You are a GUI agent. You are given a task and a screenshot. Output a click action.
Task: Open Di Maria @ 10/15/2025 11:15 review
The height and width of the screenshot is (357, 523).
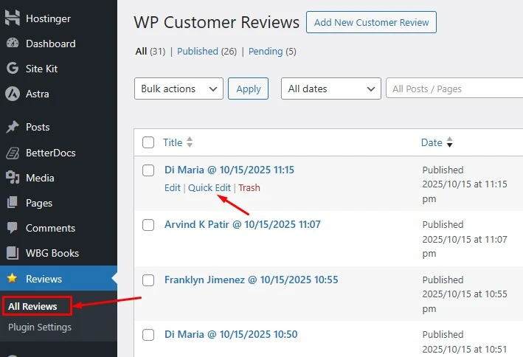coord(229,170)
